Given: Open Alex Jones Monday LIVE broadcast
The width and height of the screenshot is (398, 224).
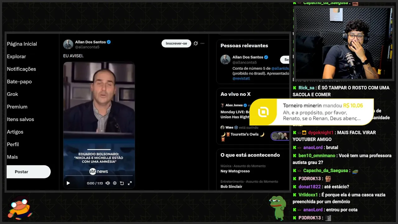Looking at the screenshot, I should pos(235,114).
